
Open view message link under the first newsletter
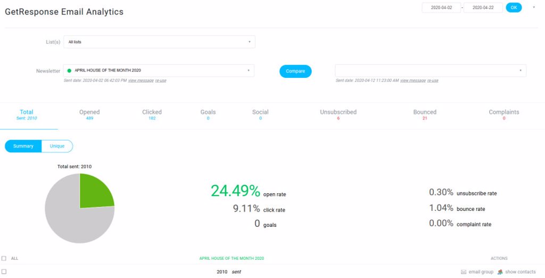(x=141, y=80)
